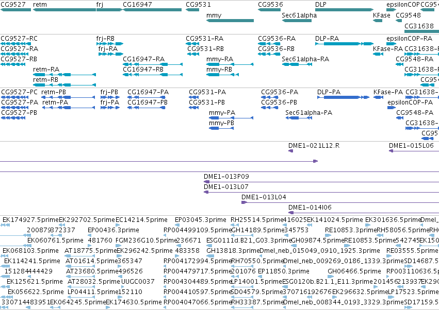Click the epsilonCOP-RA transcript label

pos(409,38)
